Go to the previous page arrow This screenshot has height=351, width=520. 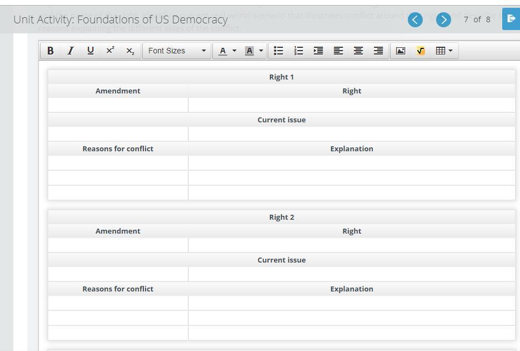click(415, 20)
